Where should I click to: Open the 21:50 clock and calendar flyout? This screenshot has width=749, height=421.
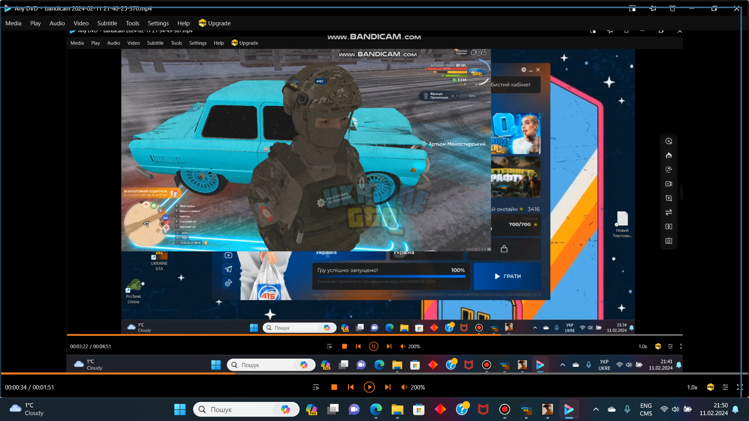pos(714,410)
